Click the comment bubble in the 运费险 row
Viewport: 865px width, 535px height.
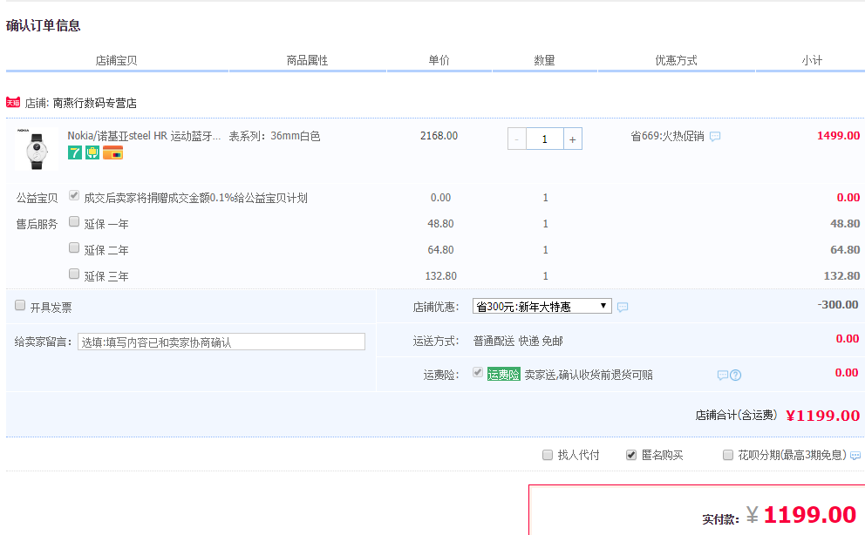[x=722, y=376]
